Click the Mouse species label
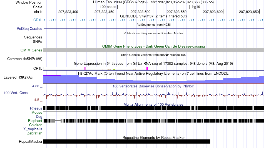 37,113
